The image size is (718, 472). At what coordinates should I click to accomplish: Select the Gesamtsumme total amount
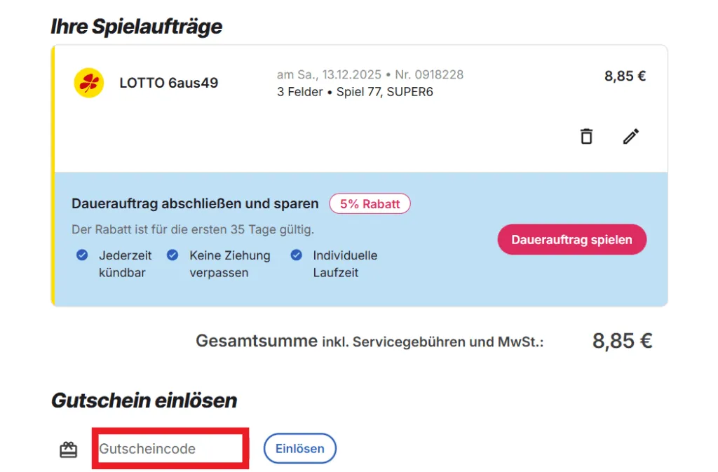click(x=621, y=341)
